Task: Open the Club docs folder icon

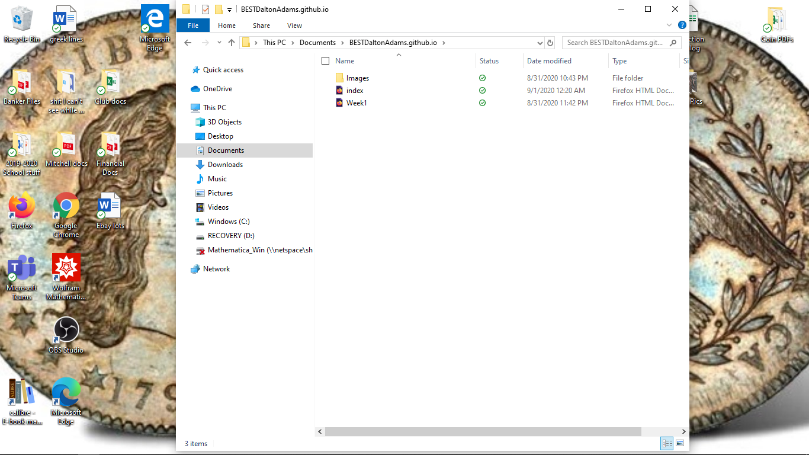Action: coord(110,87)
